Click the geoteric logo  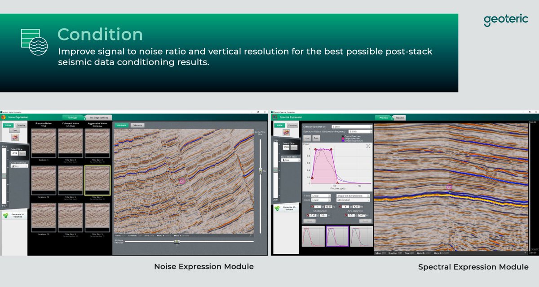(x=505, y=20)
